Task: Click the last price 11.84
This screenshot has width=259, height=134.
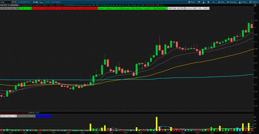Action: [35, 2]
